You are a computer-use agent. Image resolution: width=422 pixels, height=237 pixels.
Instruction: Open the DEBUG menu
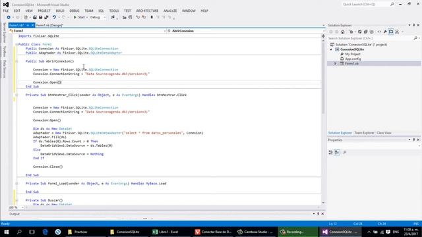tap(75, 11)
